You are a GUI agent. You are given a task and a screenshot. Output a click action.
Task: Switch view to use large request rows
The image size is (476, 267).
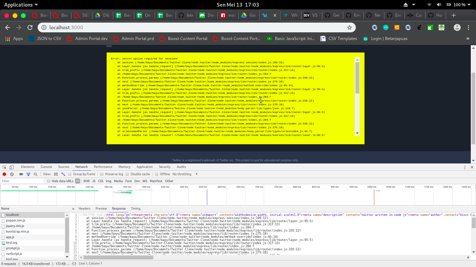(x=56, y=174)
